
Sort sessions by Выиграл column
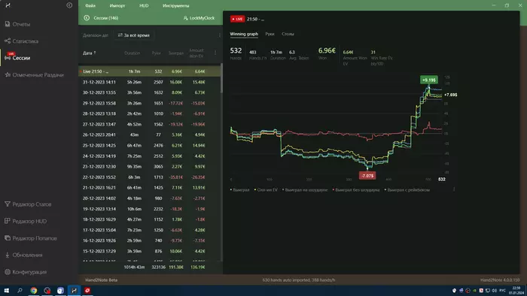pos(175,53)
